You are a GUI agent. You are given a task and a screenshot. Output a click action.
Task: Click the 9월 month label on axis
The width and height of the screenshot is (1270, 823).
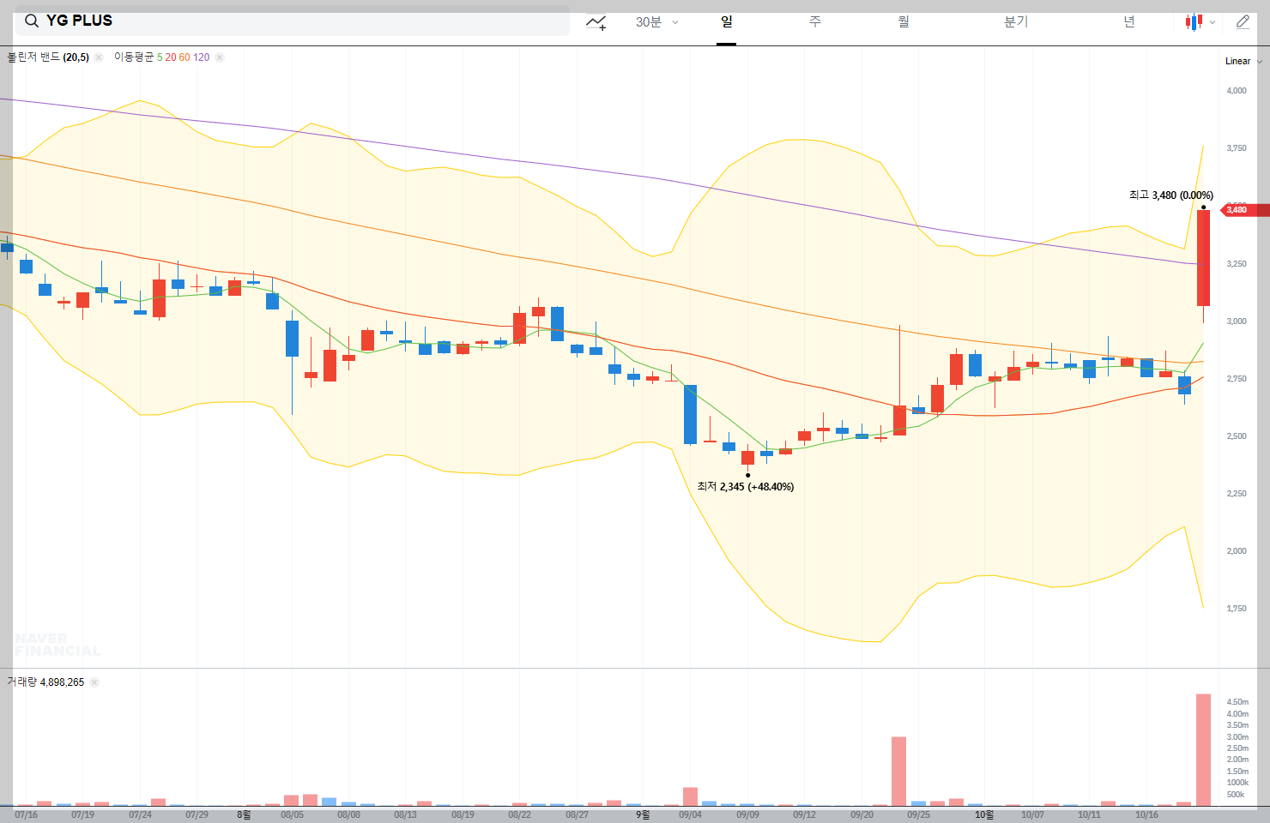click(x=643, y=814)
